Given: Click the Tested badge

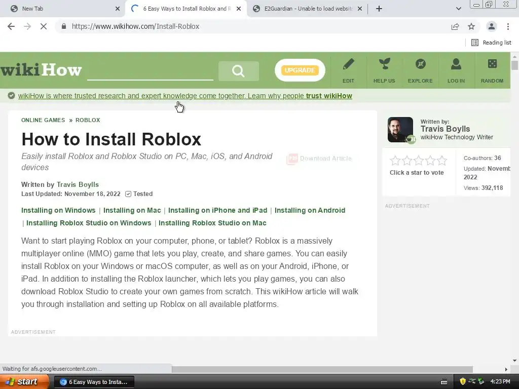Looking at the screenshot, I should click(x=139, y=194).
